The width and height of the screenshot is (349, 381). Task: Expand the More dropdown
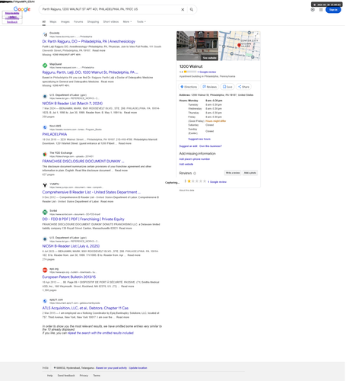[127, 22]
